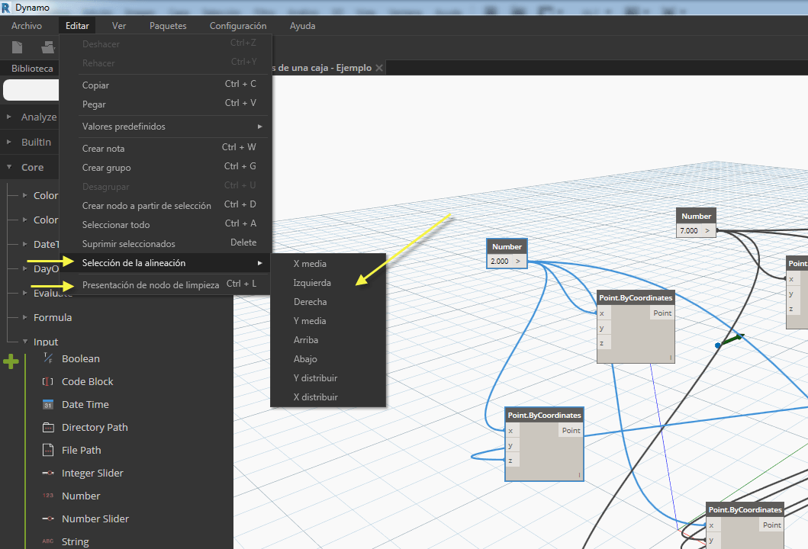This screenshot has width=808, height=549.
Task: Click the Open file toolbar icon
Action: point(47,47)
